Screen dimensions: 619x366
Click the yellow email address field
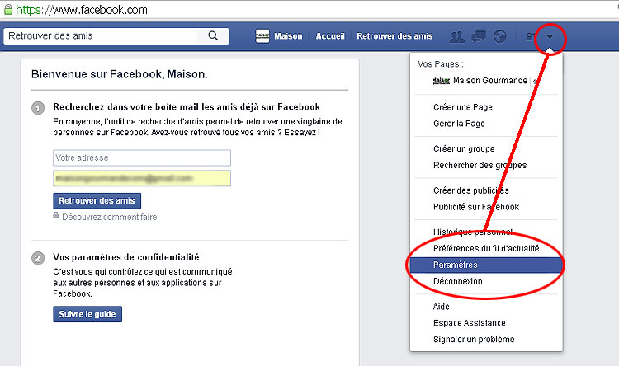[142, 178]
